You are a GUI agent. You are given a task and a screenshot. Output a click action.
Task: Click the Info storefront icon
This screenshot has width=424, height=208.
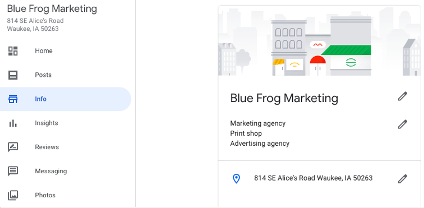click(x=13, y=99)
